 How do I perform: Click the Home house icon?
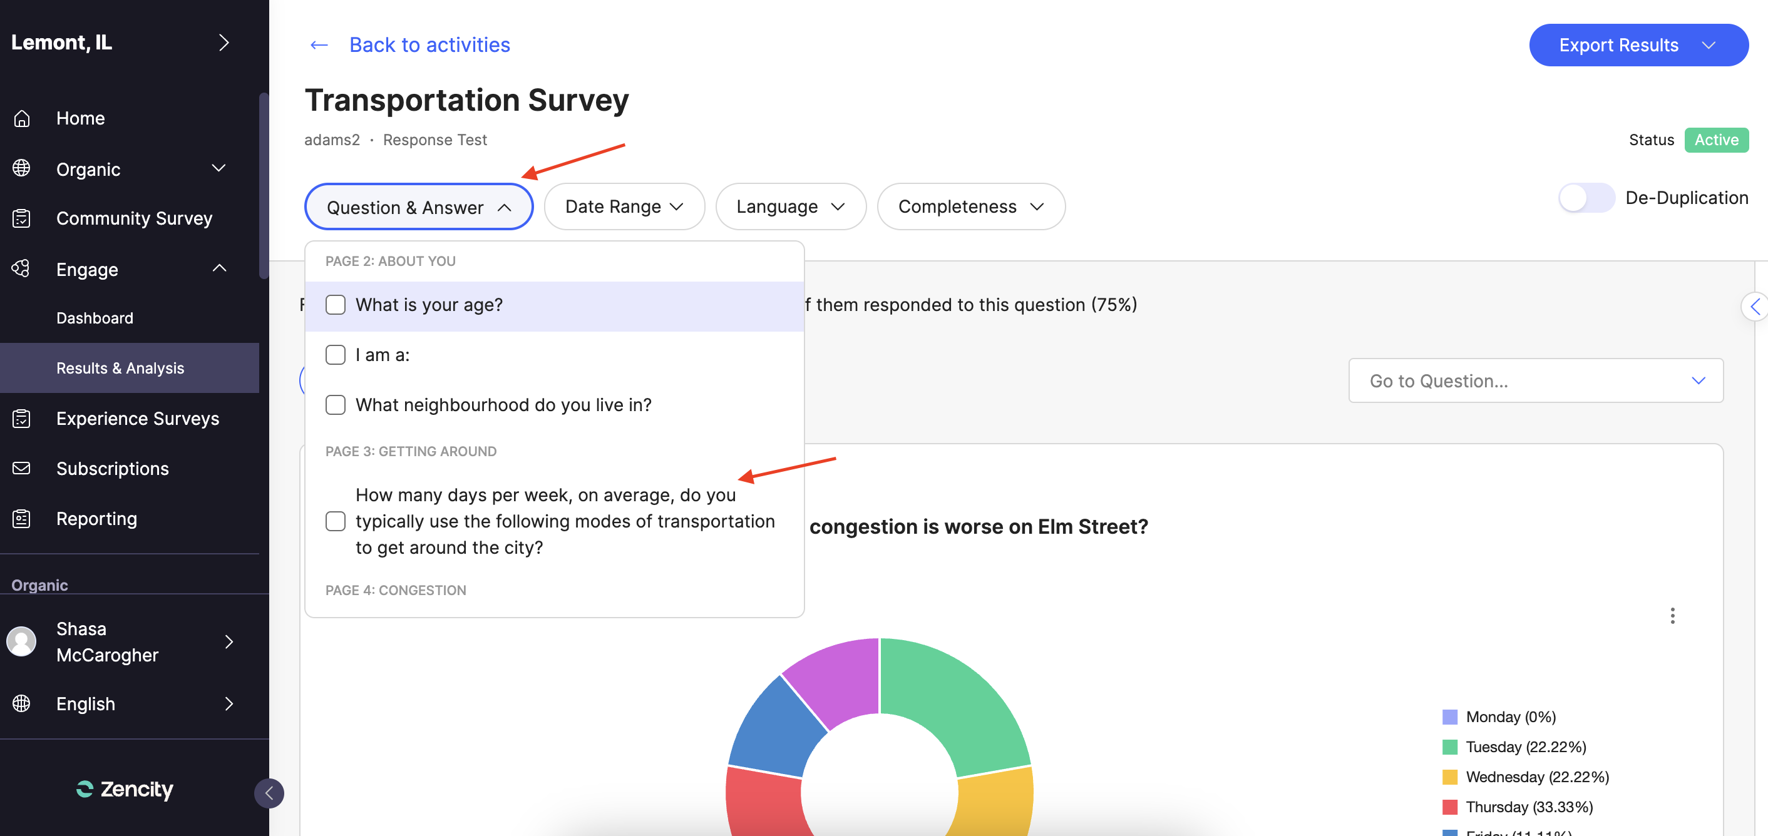pyautogui.click(x=22, y=118)
